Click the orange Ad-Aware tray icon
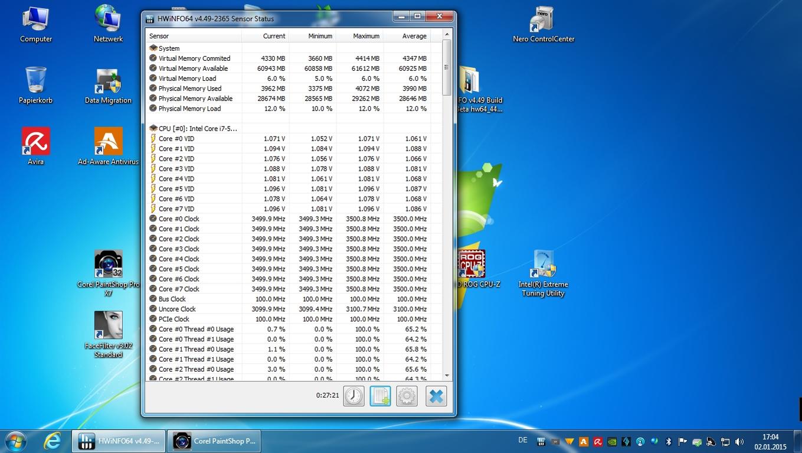Screen dimensions: 802x453 [584, 441]
